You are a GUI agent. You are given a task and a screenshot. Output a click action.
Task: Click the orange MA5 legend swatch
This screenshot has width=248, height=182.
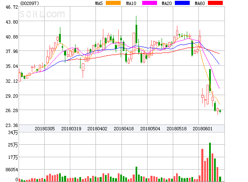coord(113,3)
